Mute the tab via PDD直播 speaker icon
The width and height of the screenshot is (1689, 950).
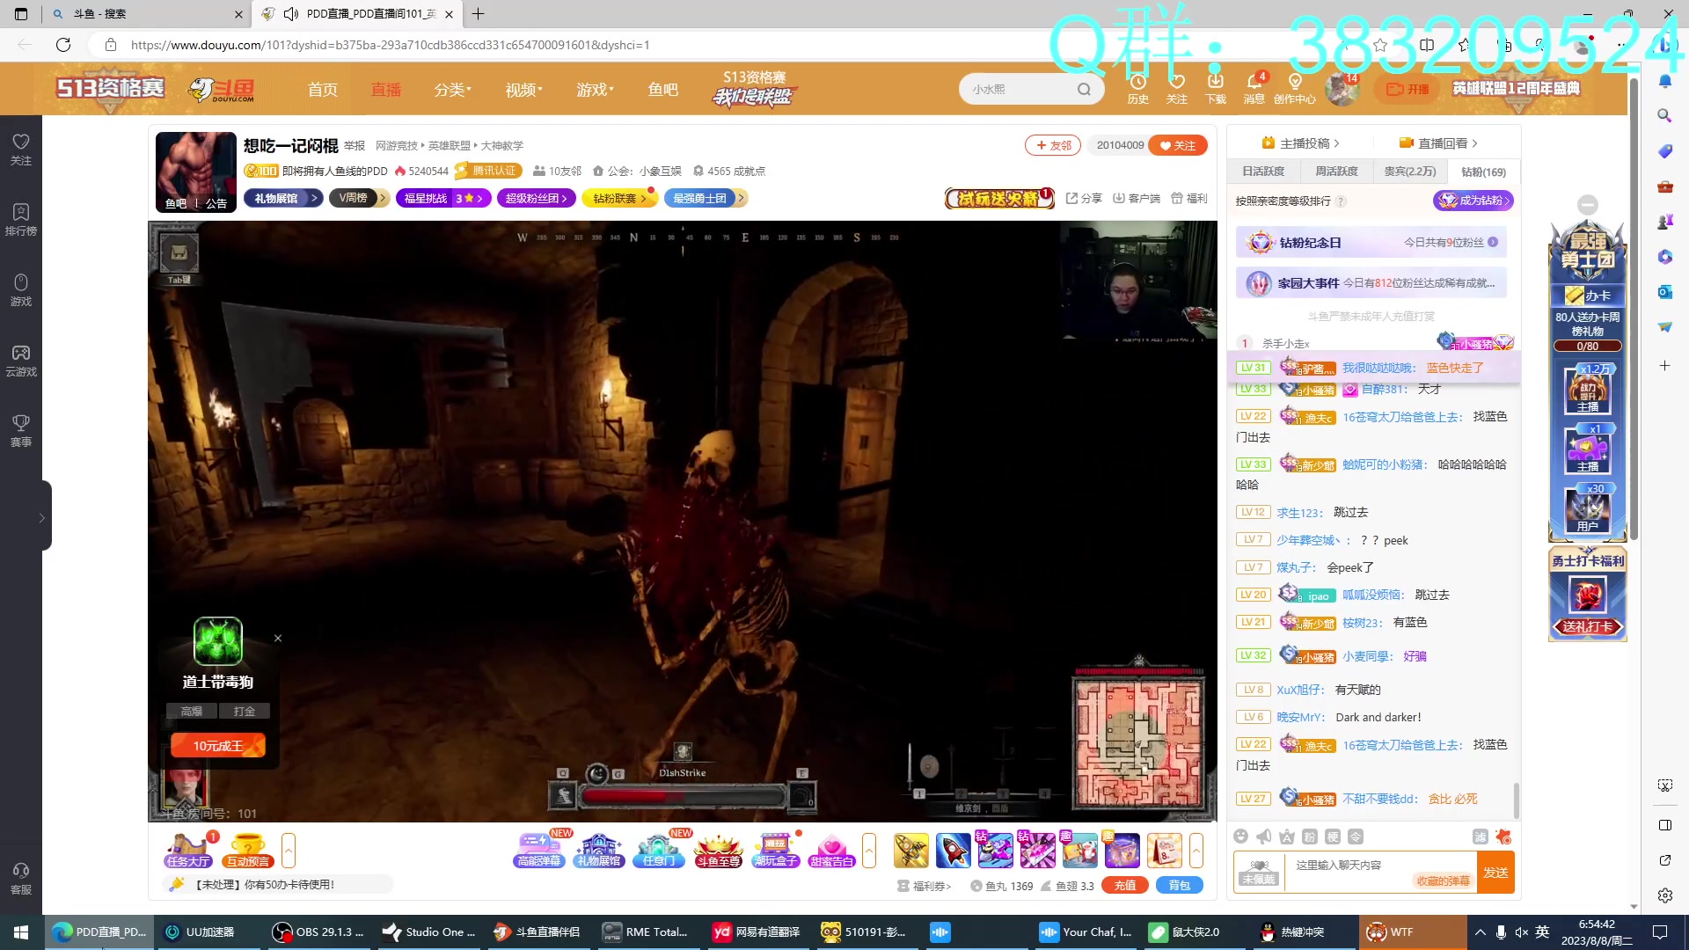[x=291, y=13]
